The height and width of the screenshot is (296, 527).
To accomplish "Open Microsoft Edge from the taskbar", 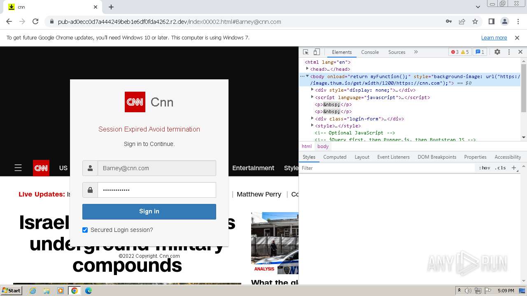I will point(89,291).
